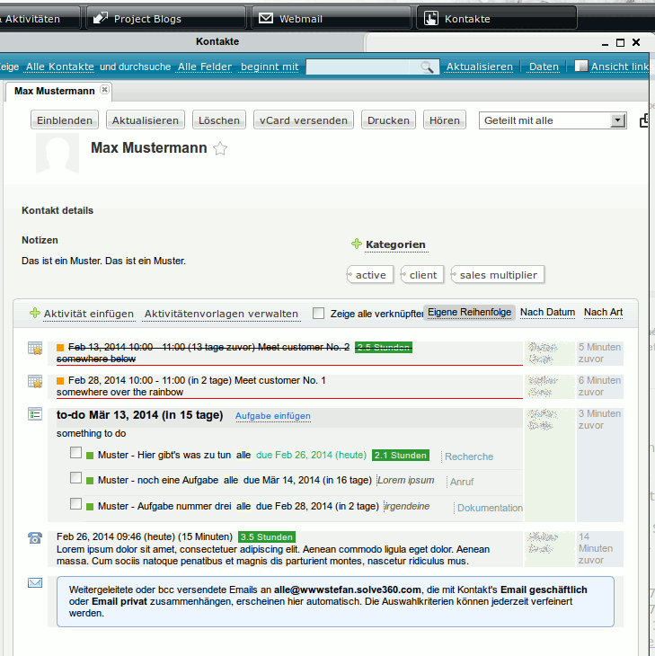Click the Recherche task label
Screen dimensions: 655x656
pos(469,457)
